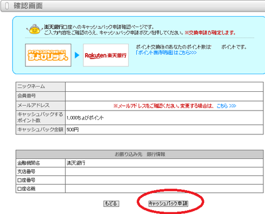The height and width of the screenshot is (214, 265).
Task: Click the もどる button
Action: click(x=111, y=203)
